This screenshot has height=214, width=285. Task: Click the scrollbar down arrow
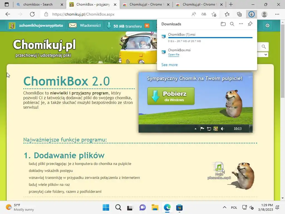pyautogui.click(x=282, y=198)
